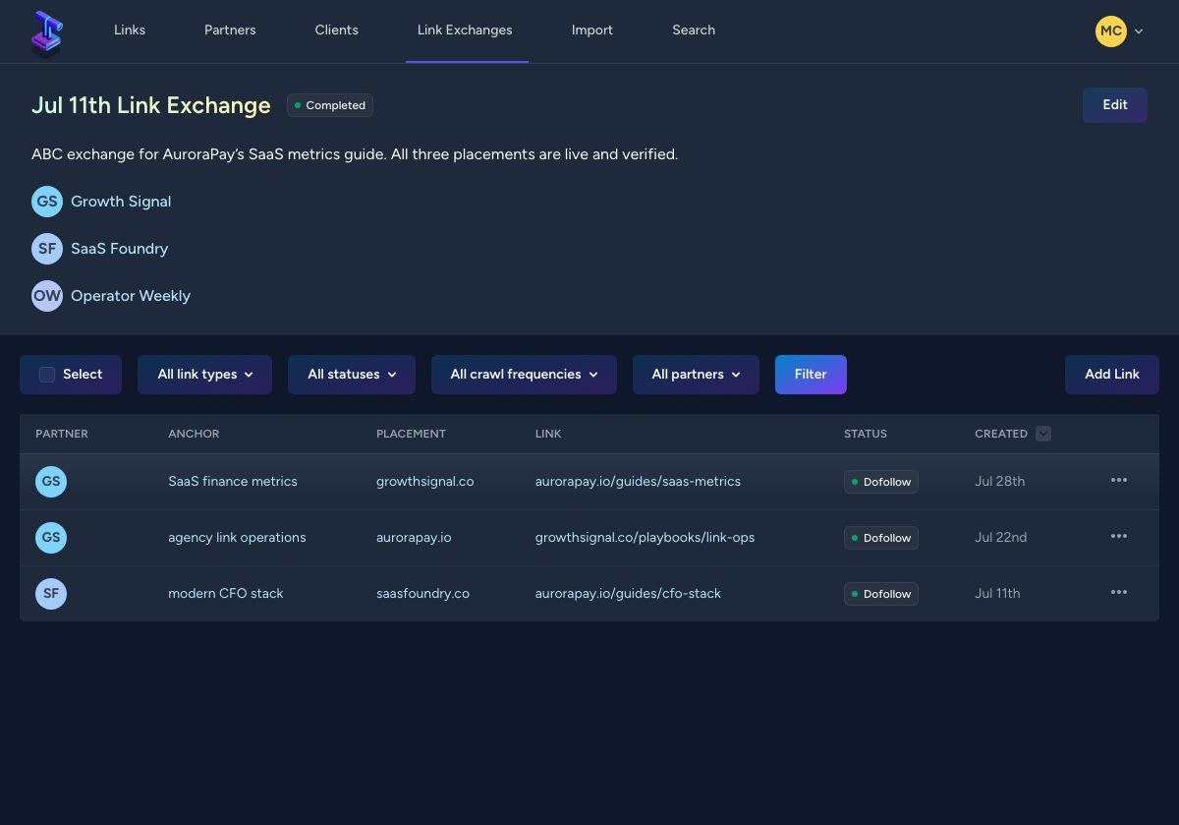The image size is (1179, 825).
Task: Open the All partners dropdown
Action: 696,375
